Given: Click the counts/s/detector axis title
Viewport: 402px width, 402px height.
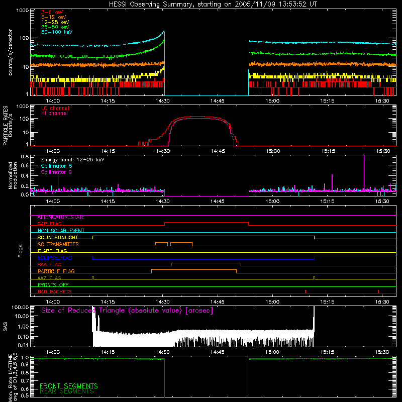Looking at the screenshot, I should pos(11,52).
